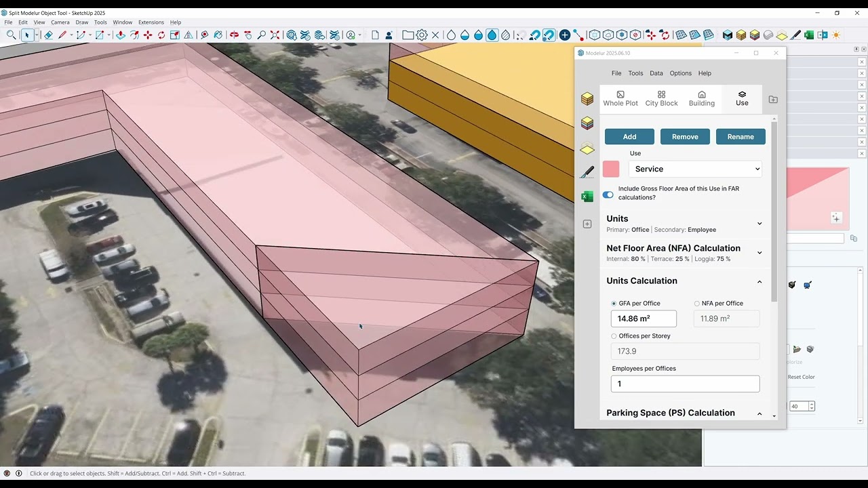The image size is (868, 488).
Task: Open the Select tool dropdown arrow
Action: [37, 35]
